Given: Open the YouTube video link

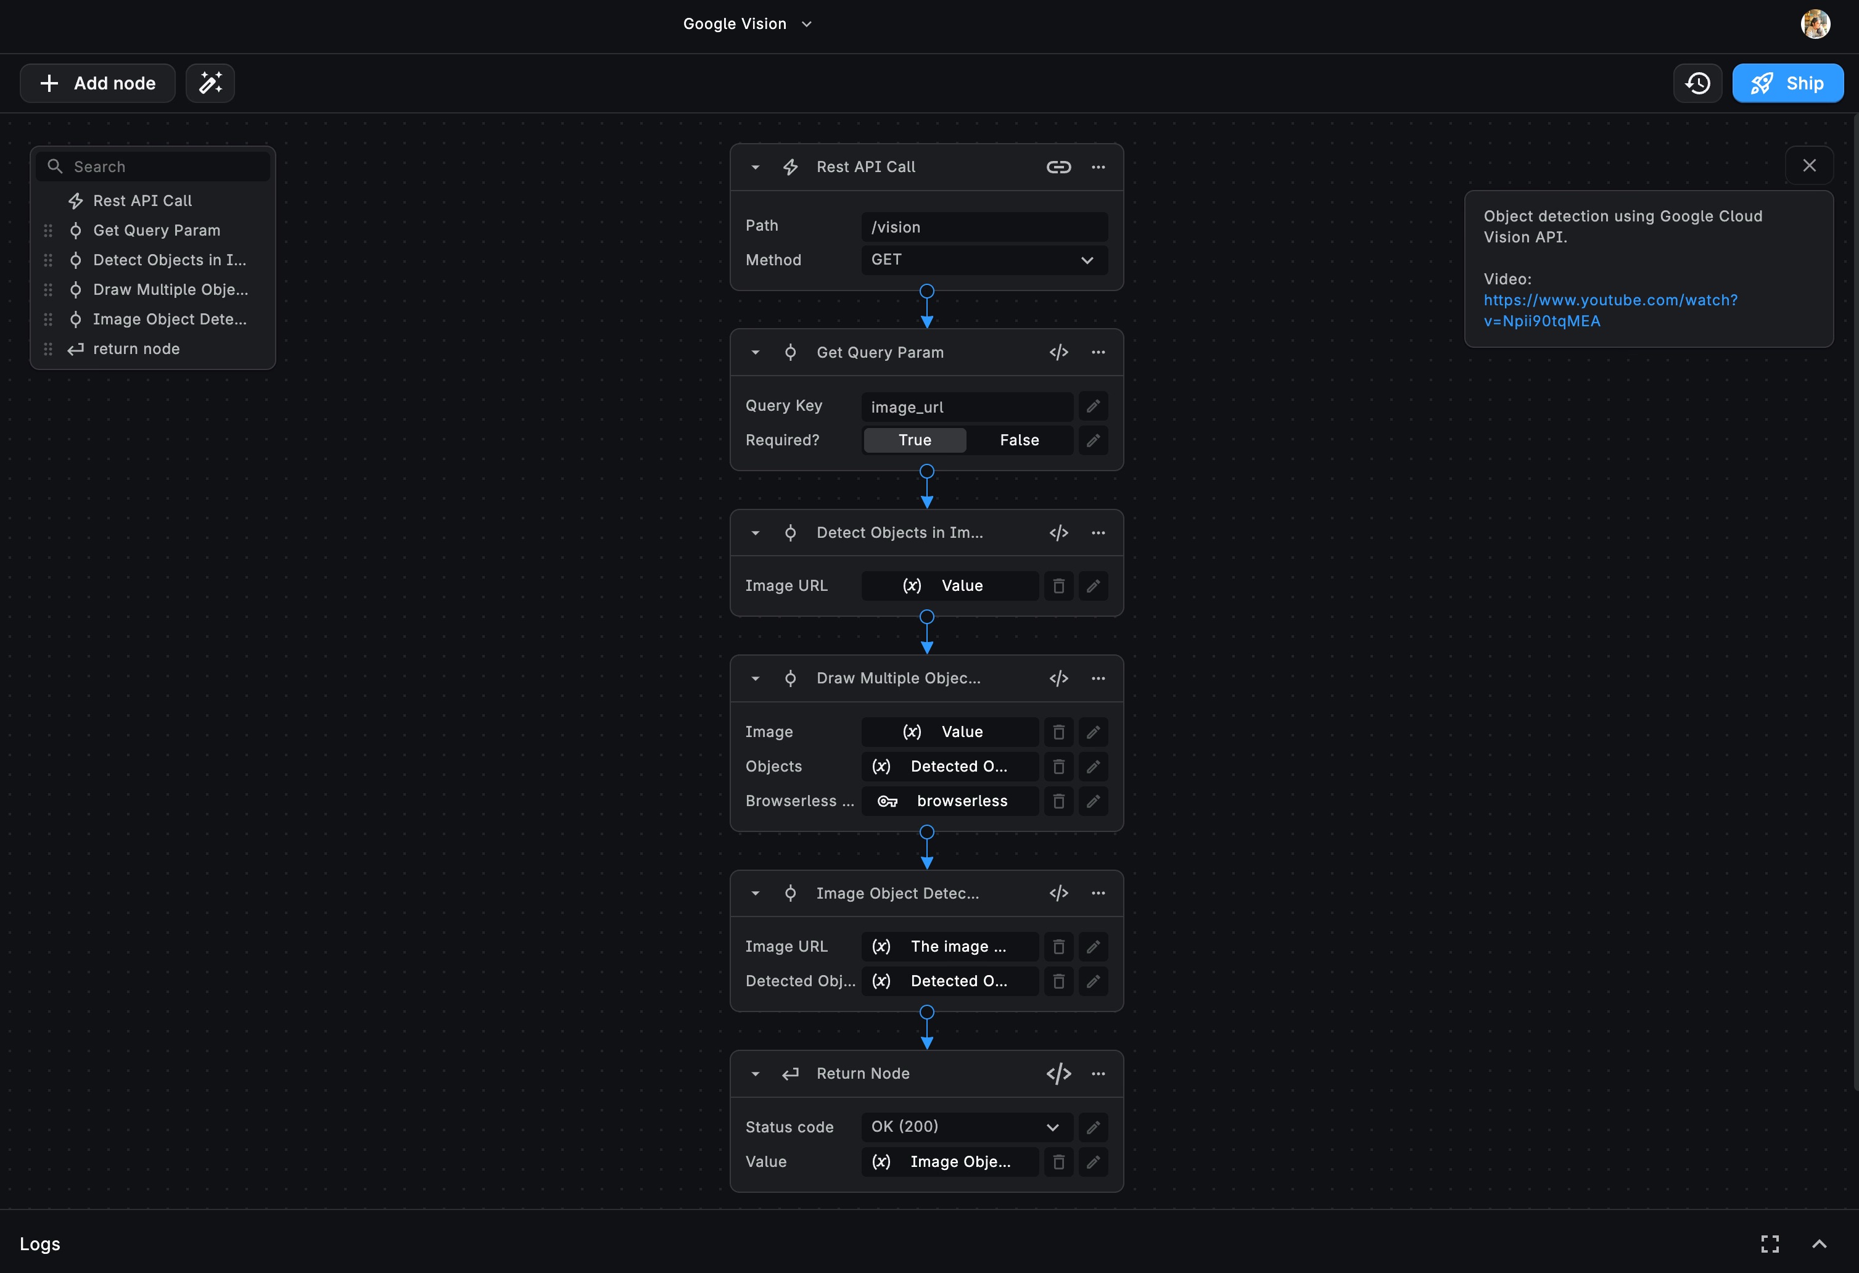Looking at the screenshot, I should (1610, 310).
